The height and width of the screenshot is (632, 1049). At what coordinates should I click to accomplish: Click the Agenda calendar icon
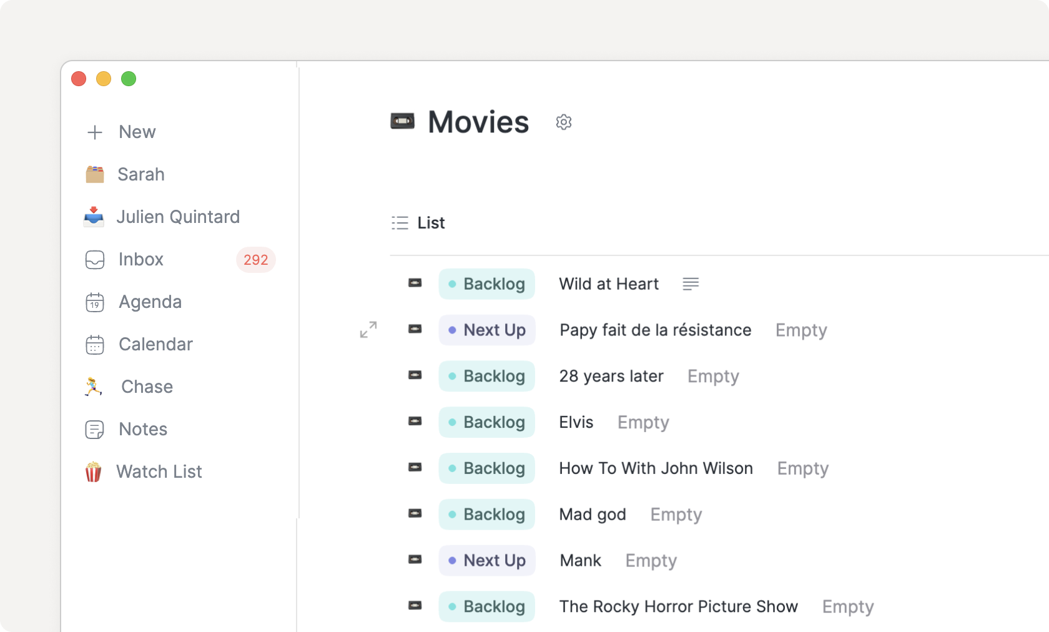pyautogui.click(x=95, y=302)
